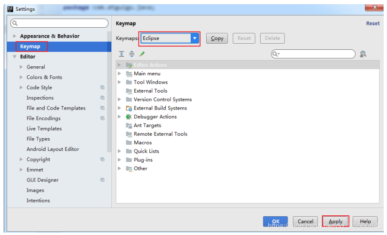This screenshot has height=235, width=387.
Task: Click the Editor Actions folder icon
Action: 129,65
